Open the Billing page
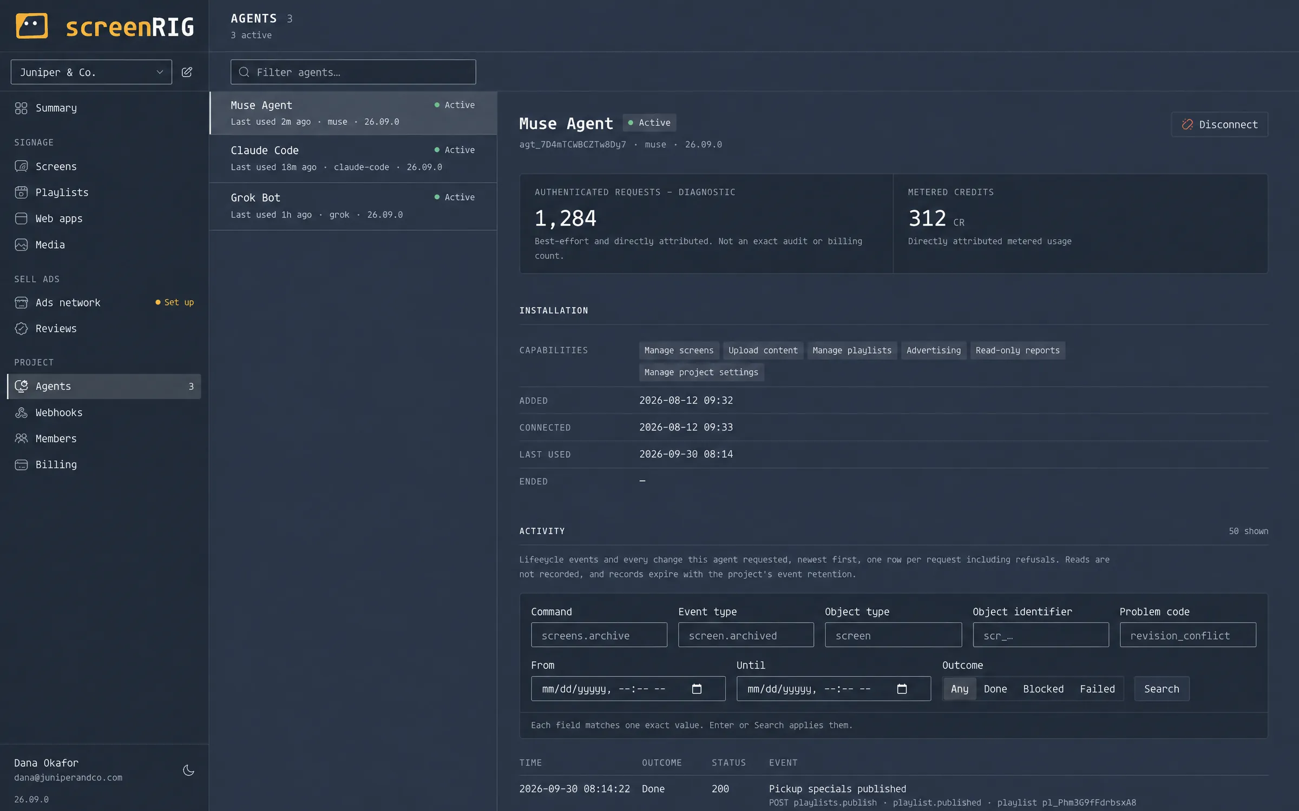The height and width of the screenshot is (811, 1299). click(104, 464)
